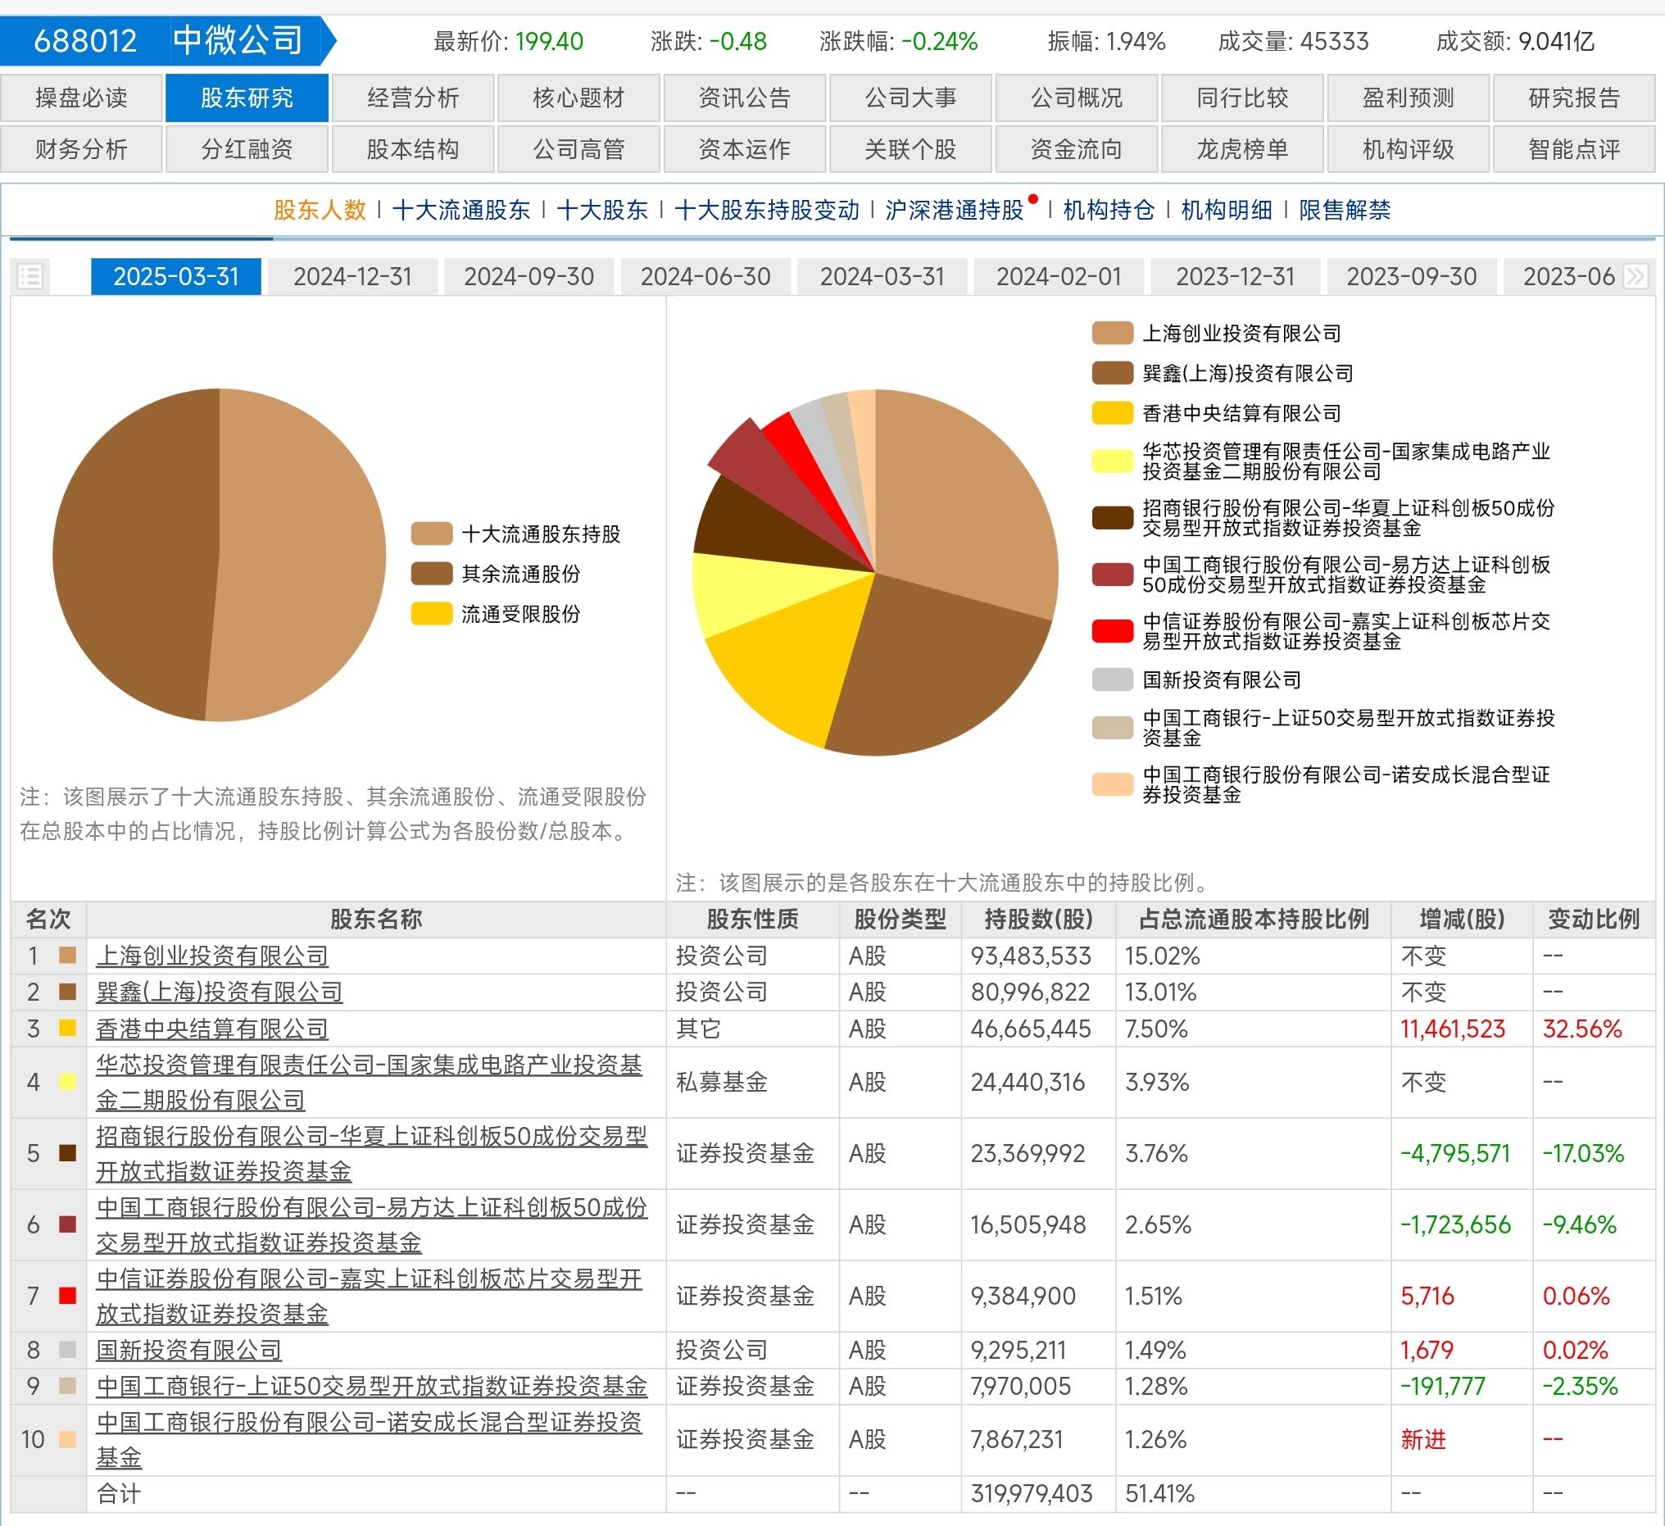Open the 智能点评 tab

[1574, 149]
